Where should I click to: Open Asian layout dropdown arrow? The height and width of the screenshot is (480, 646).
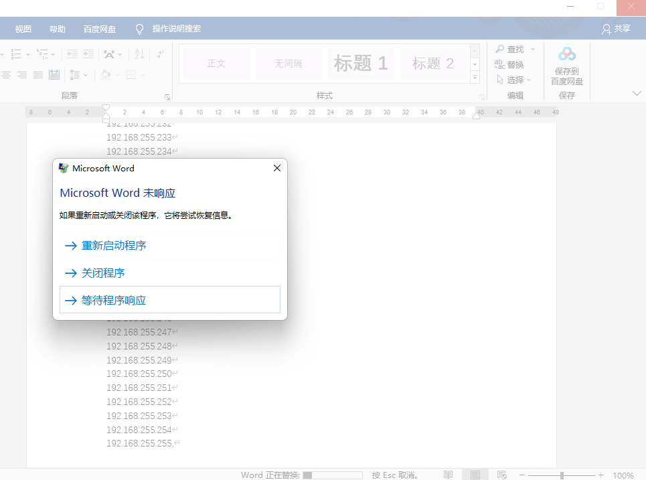tap(120, 54)
